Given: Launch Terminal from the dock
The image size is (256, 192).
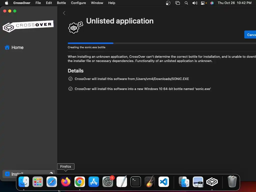Looking at the screenshot, I should pos(136,182).
